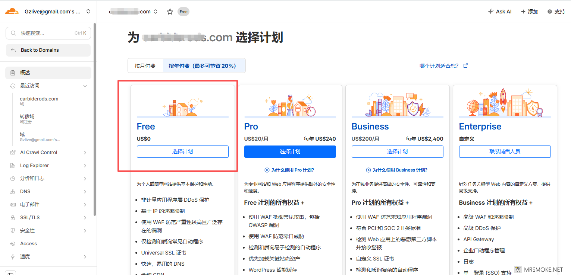
Task: Open the domain selector dropdown
Action: [156, 12]
